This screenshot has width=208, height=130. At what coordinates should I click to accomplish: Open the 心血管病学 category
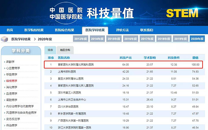point(13,68)
